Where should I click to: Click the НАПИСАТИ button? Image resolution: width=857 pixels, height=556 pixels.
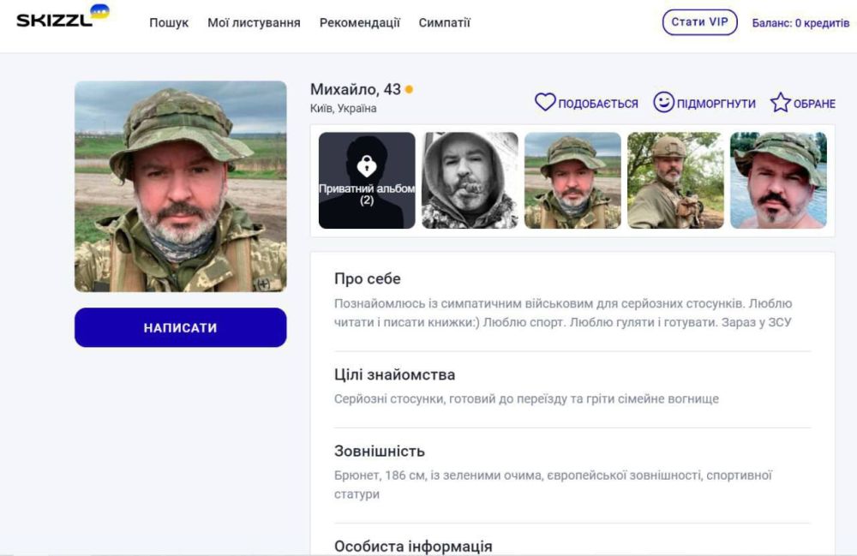click(180, 327)
